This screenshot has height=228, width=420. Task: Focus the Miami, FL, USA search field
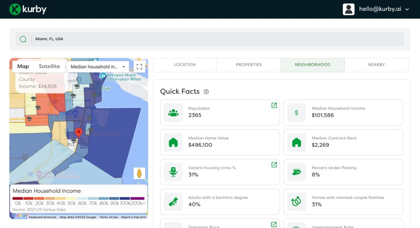tap(210, 39)
